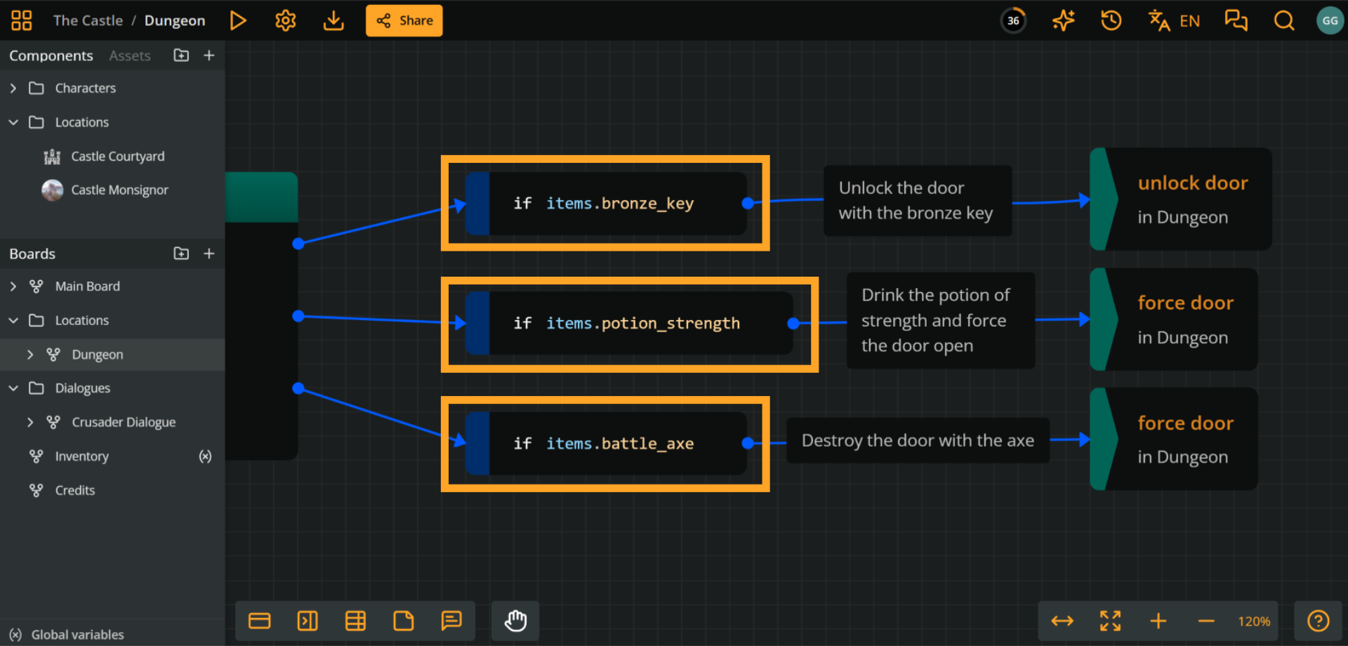Viewport: 1348px width, 646px height.
Task: Click The Castle breadcrumb link
Action: click(x=88, y=20)
